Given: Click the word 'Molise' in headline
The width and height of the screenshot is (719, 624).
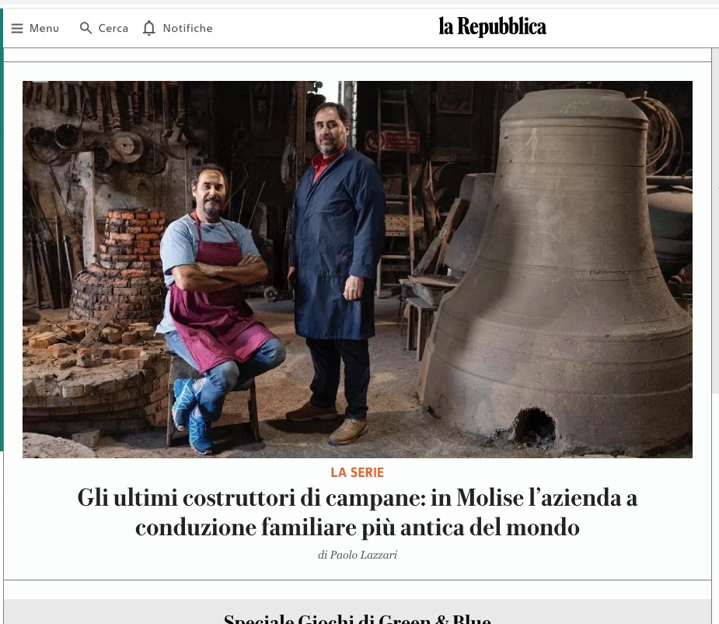Looking at the screenshot, I should tap(490, 498).
